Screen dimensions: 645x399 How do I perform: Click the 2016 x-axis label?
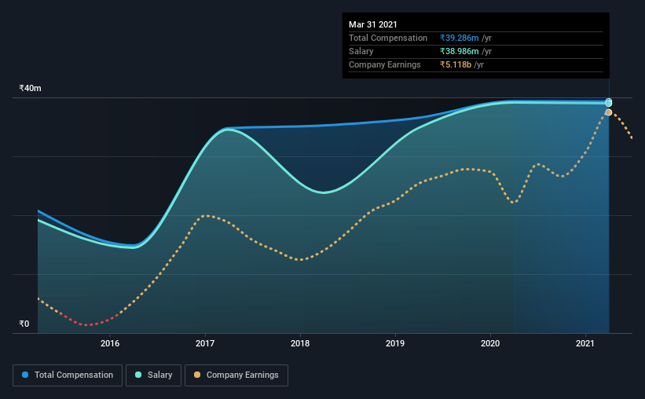pyautogui.click(x=110, y=343)
